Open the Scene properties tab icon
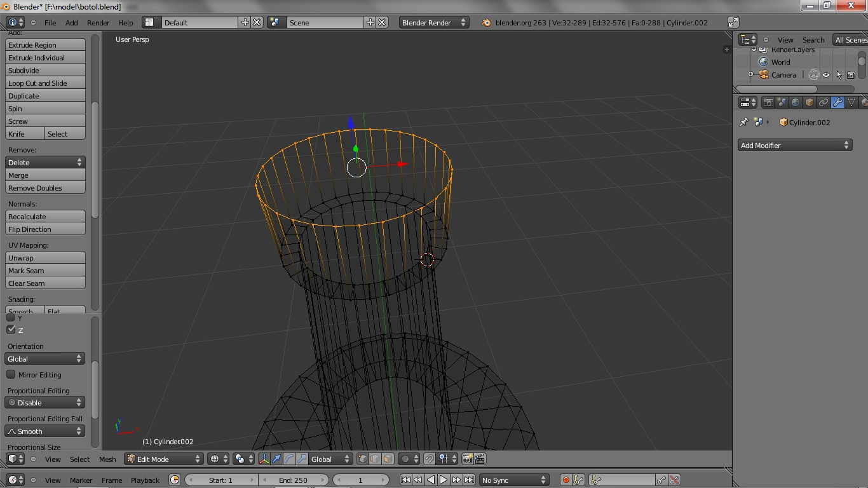The image size is (868, 488). (782, 102)
